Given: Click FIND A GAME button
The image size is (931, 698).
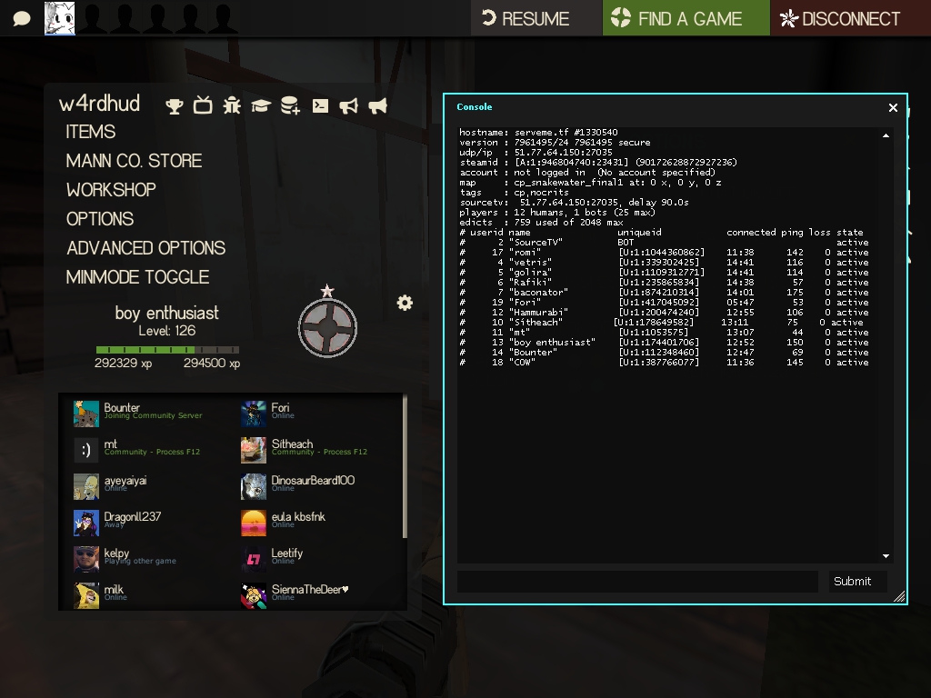Looking at the screenshot, I should coord(686,18).
